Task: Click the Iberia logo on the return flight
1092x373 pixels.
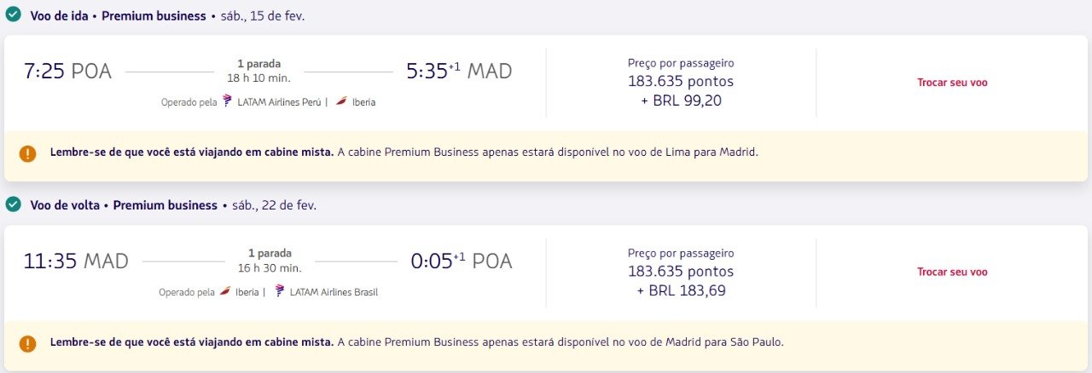Action: pyautogui.click(x=225, y=291)
